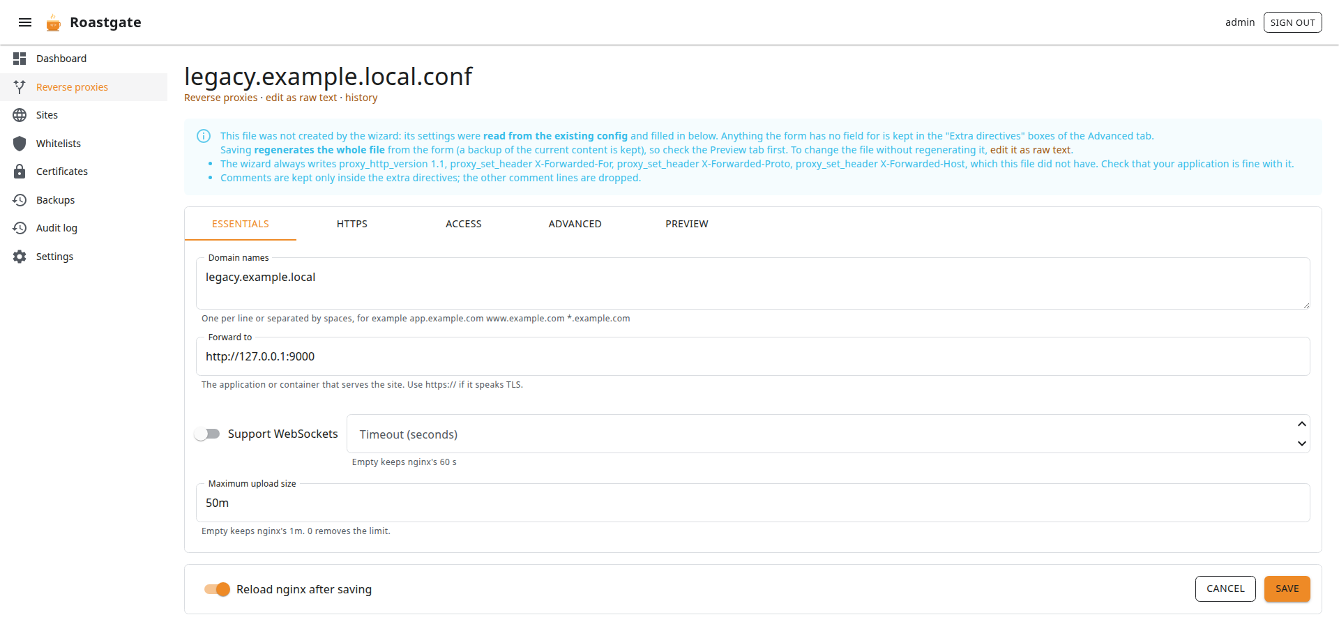The image size is (1339, 631).
Task: Open Backups via the restore clock icon
Action: coord(20,200)
